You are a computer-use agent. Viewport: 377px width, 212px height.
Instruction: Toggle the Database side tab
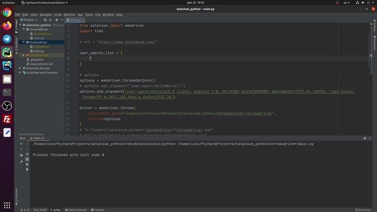375,43
